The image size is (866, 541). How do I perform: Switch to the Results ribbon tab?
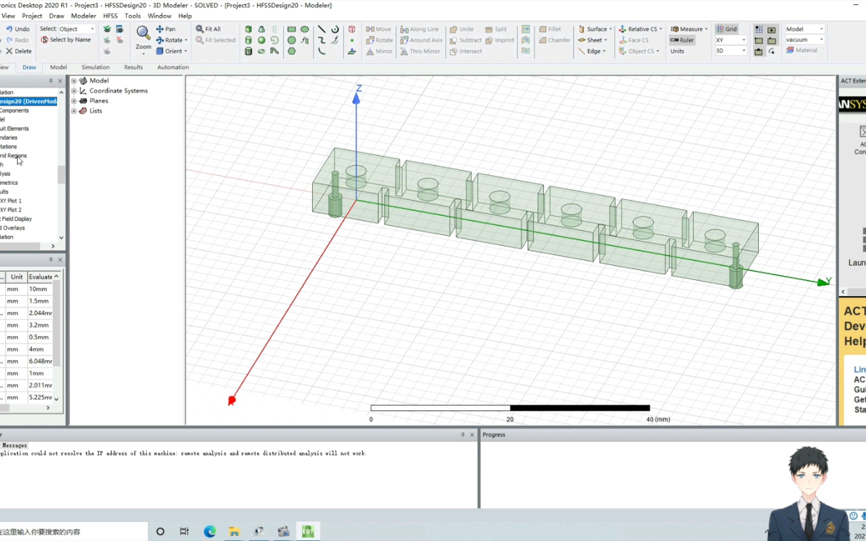(133, 67)
